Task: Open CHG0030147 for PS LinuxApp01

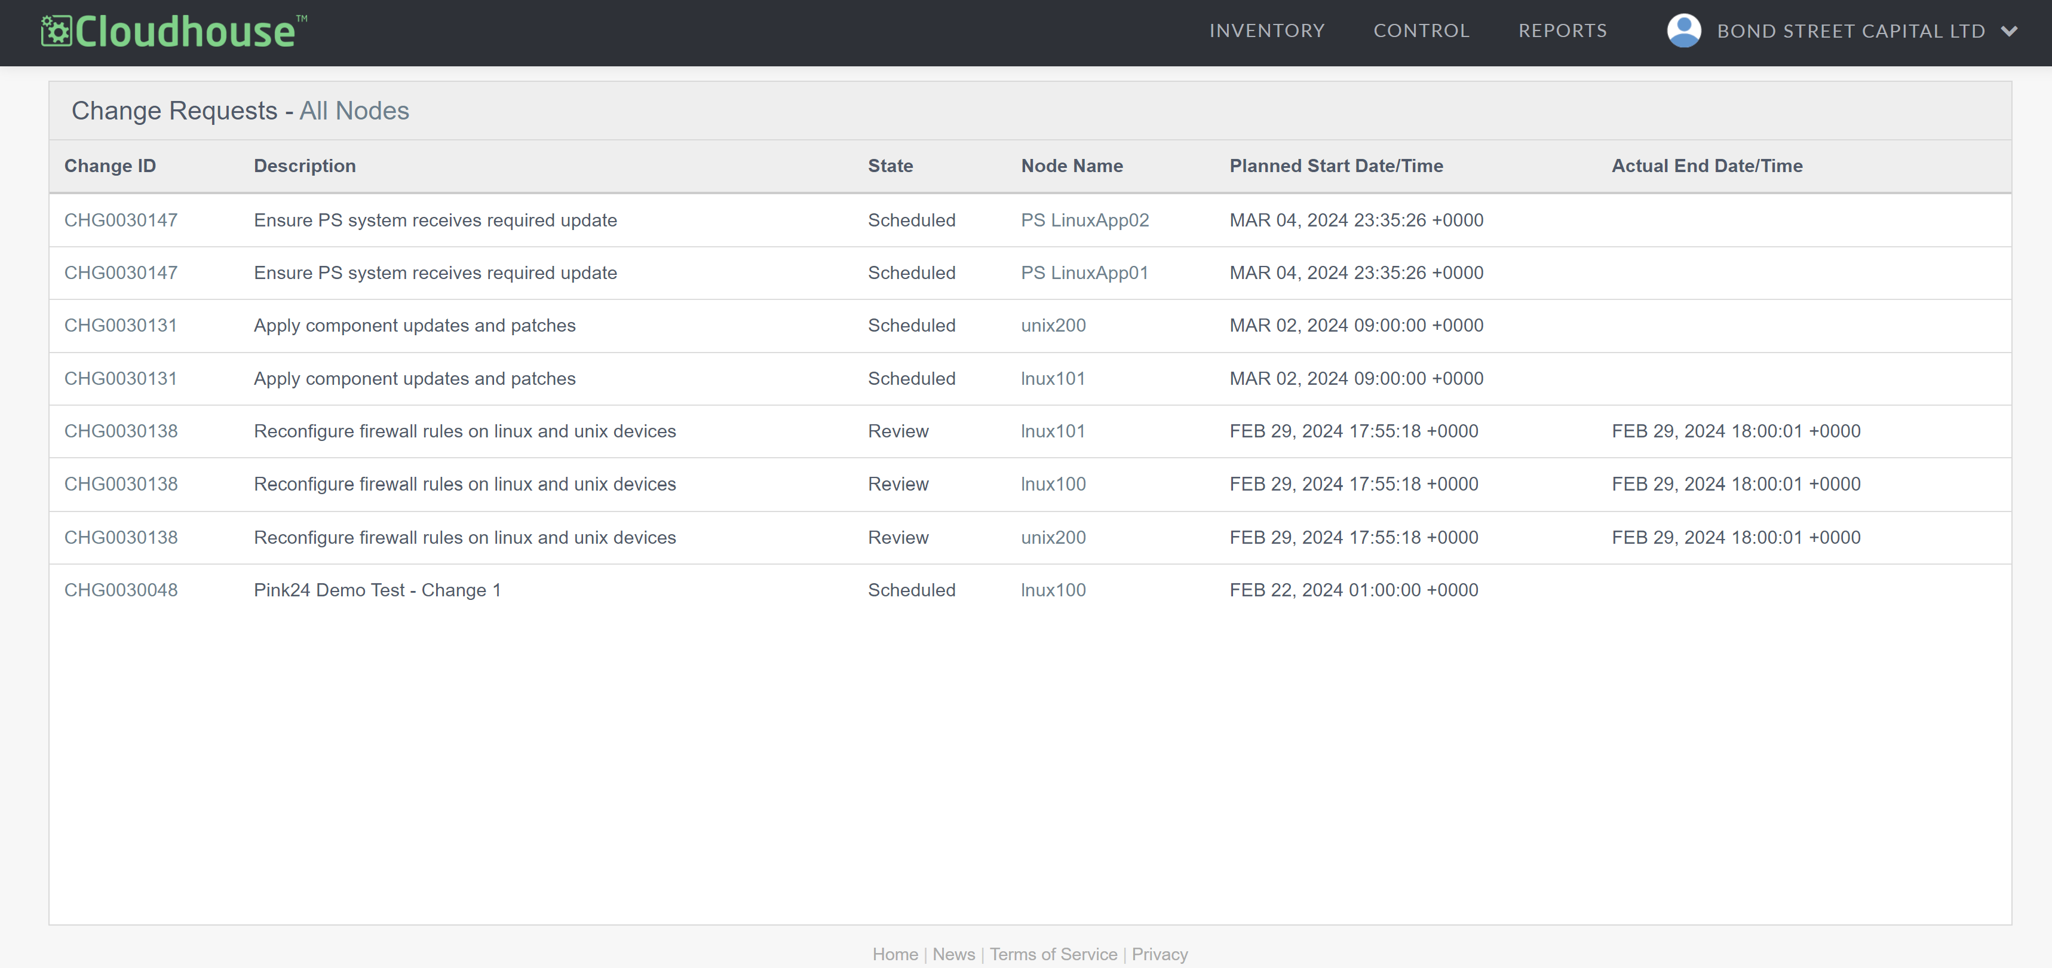Action: tap(121, 272)
